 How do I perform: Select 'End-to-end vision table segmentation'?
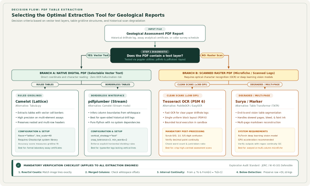tap(259, 113)
